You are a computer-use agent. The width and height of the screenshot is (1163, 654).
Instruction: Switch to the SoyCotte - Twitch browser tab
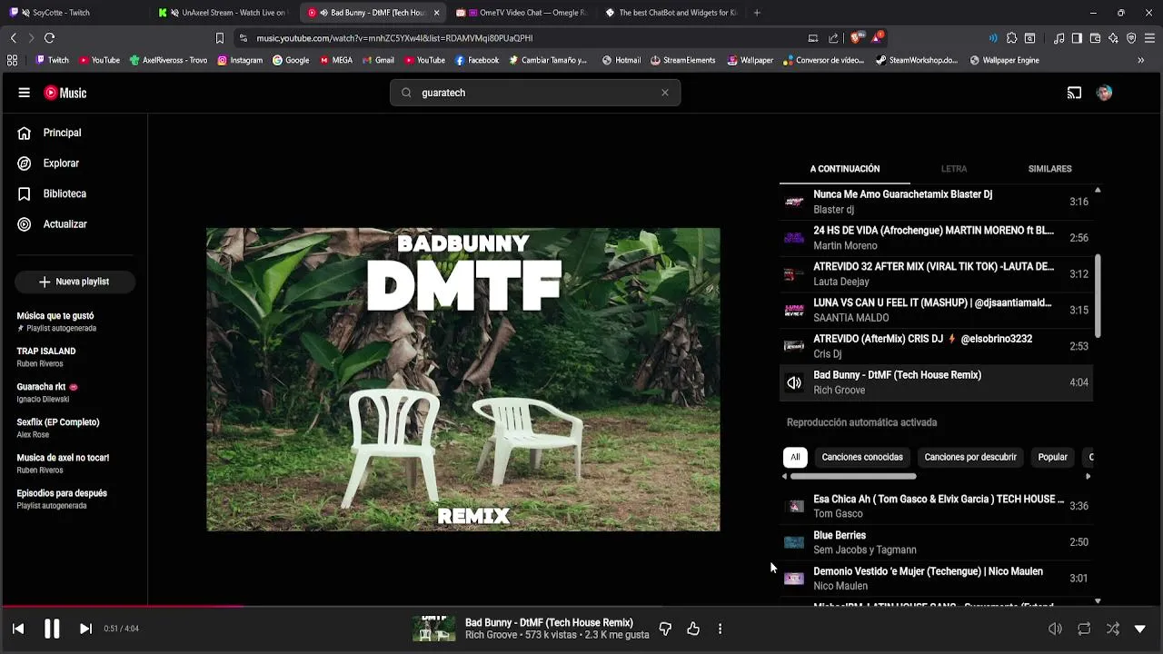coord(73,13)
